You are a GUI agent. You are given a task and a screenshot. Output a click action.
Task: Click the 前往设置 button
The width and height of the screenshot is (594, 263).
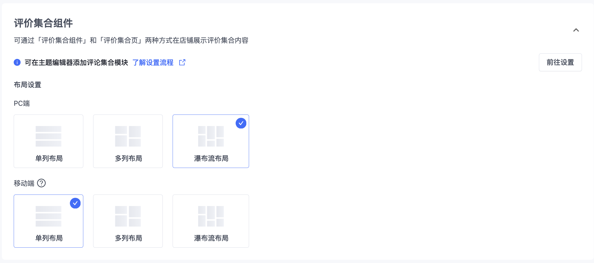tap(560, 62)
